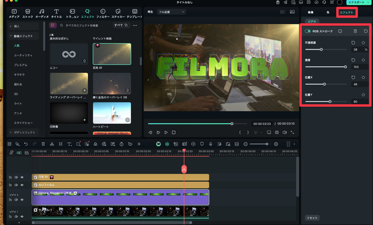This screenshot has width=373, height=225.
Task: Click the scissors split icon in timeline toolbar
Action: 51,144
